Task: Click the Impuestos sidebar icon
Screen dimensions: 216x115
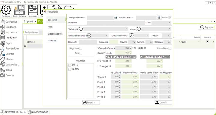Action: click(3, 32)
